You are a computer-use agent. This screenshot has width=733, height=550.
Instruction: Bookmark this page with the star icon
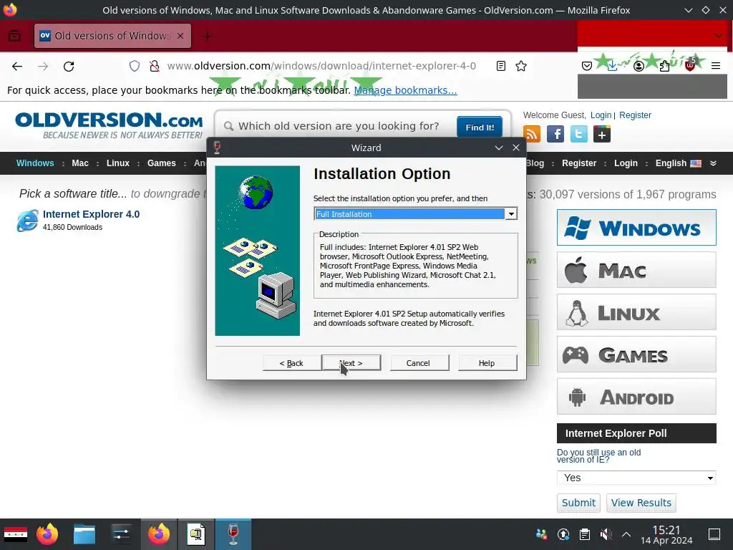point(521,66)
